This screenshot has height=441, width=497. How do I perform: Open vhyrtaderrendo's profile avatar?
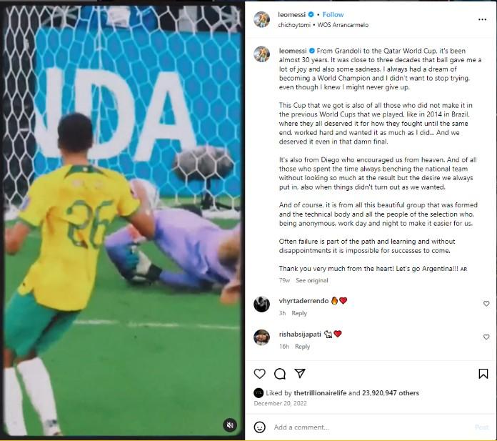point(262,304)
